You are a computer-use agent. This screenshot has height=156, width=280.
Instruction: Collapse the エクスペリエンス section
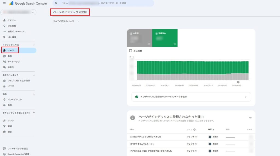pos(34,75)
